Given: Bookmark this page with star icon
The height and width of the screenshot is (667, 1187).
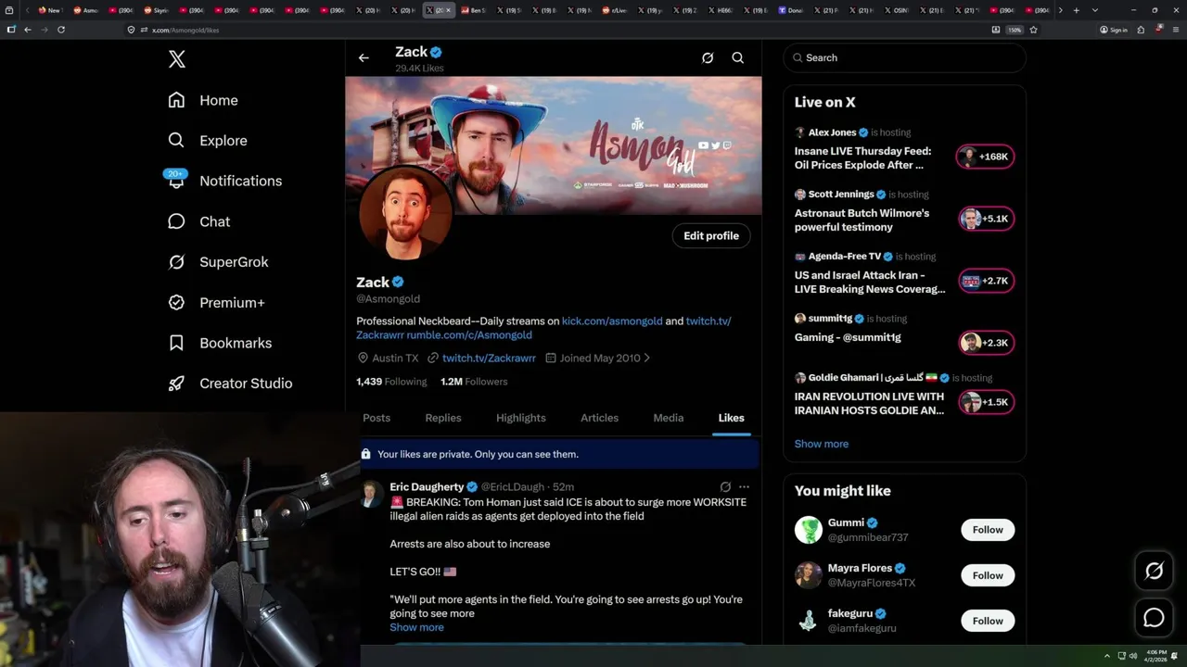Looking at the screenshot, I should (x=1033, y=30).
